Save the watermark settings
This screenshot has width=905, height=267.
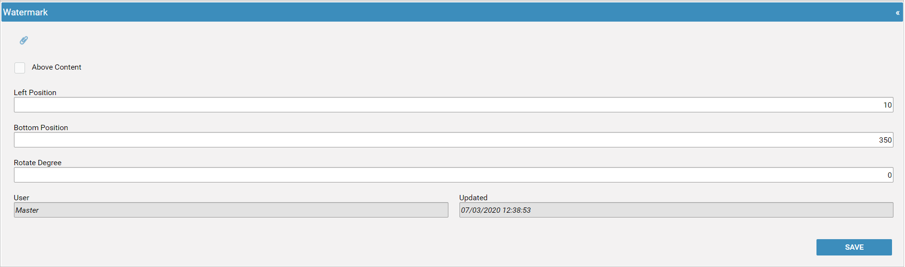click(x=854, y=247)
